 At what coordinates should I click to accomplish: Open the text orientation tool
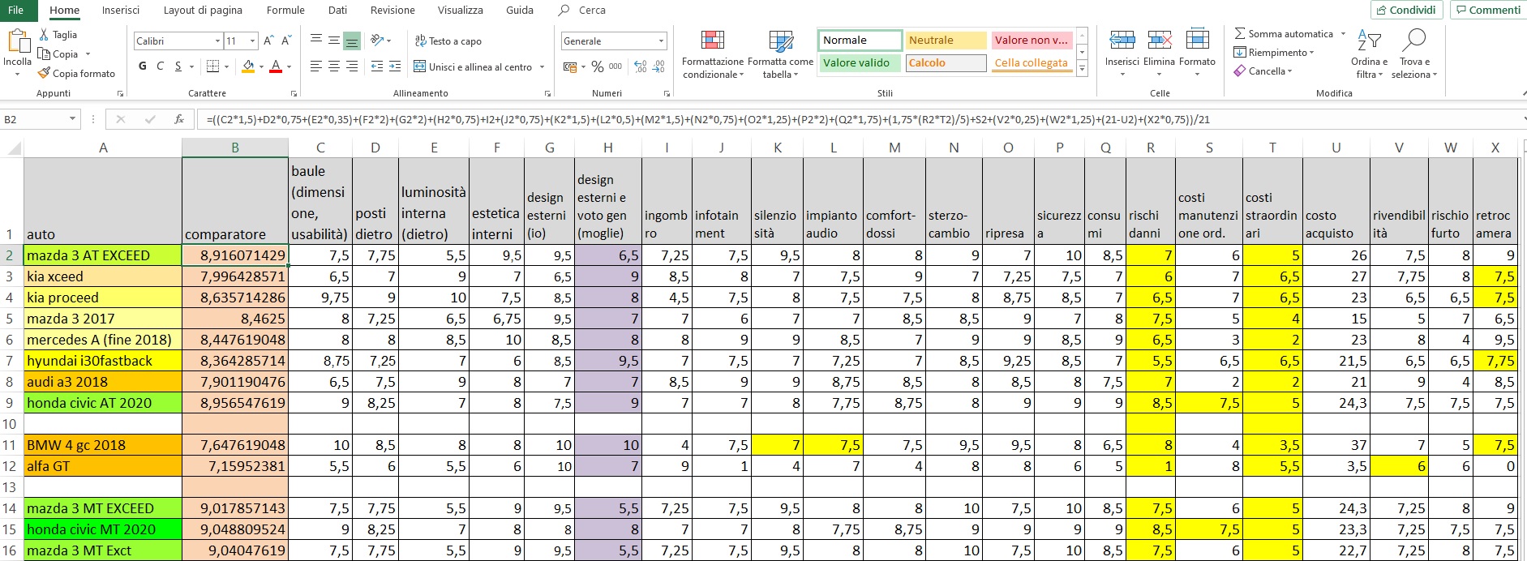pyautogui.click(x=377, y=41)
